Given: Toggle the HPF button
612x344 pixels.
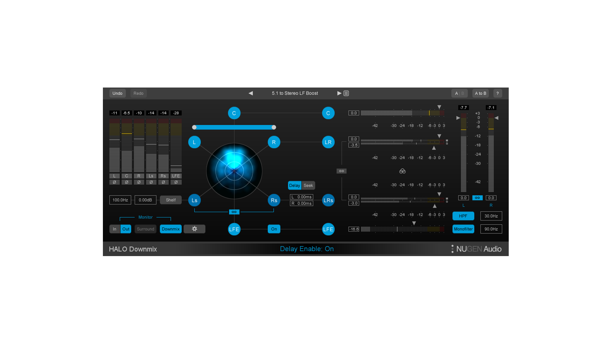Looking at the screenshot, I should (463, 216).
